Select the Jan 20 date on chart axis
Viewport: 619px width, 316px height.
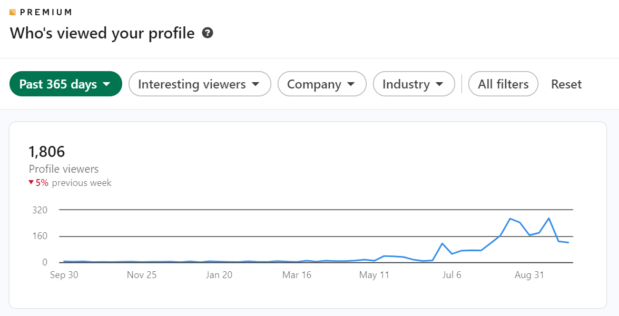click(x=219, y=275)
